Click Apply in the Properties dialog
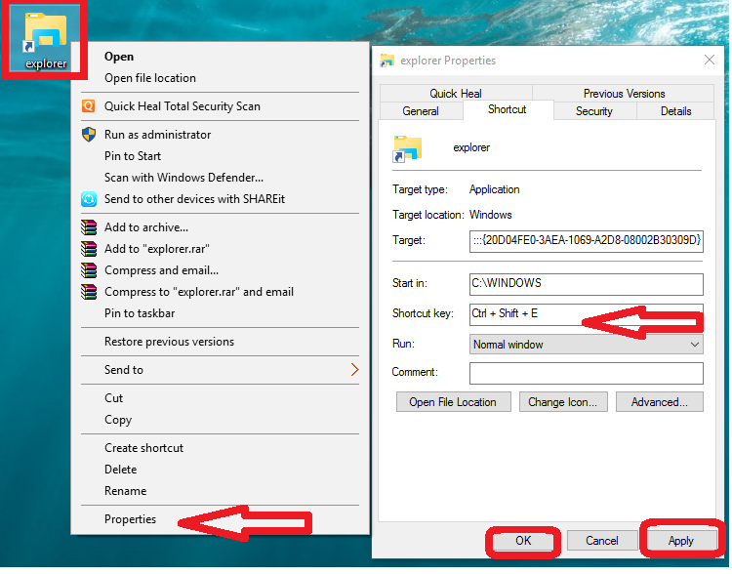Image resolution: width=732 pixels, height=574 pixels. point(681,541)
